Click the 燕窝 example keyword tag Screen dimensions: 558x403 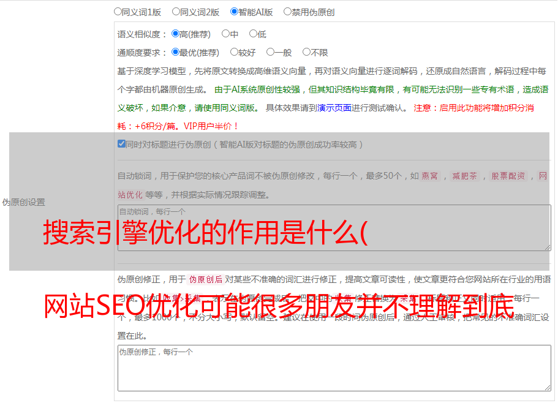point(429,176)
